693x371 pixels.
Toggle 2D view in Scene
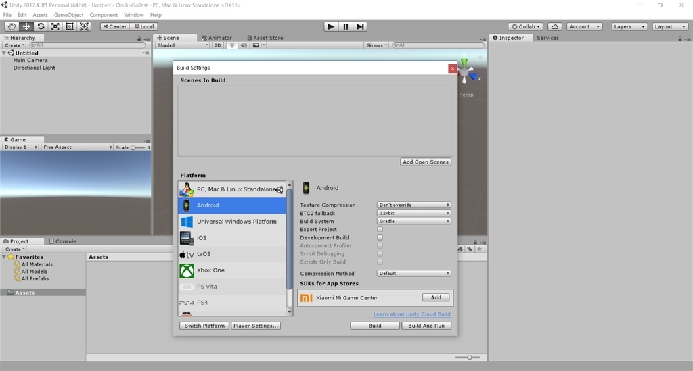pyautogui.click(x=217, y=45)
